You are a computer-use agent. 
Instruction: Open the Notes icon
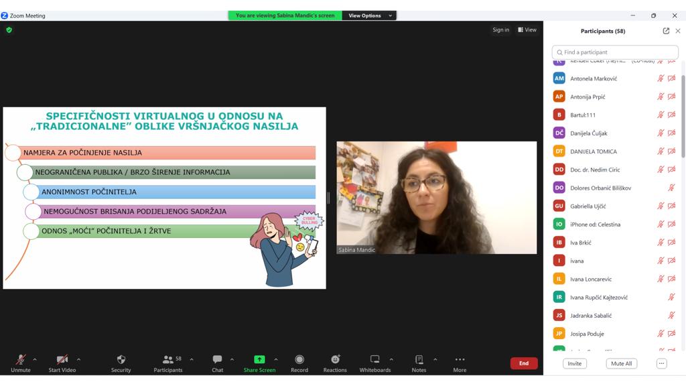click(419, 360)
